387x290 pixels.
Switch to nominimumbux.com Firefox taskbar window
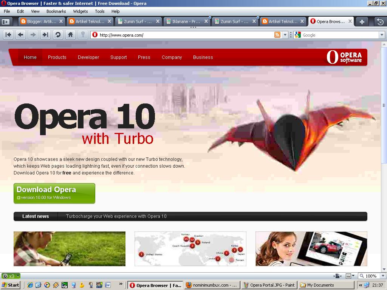(212, 285)
